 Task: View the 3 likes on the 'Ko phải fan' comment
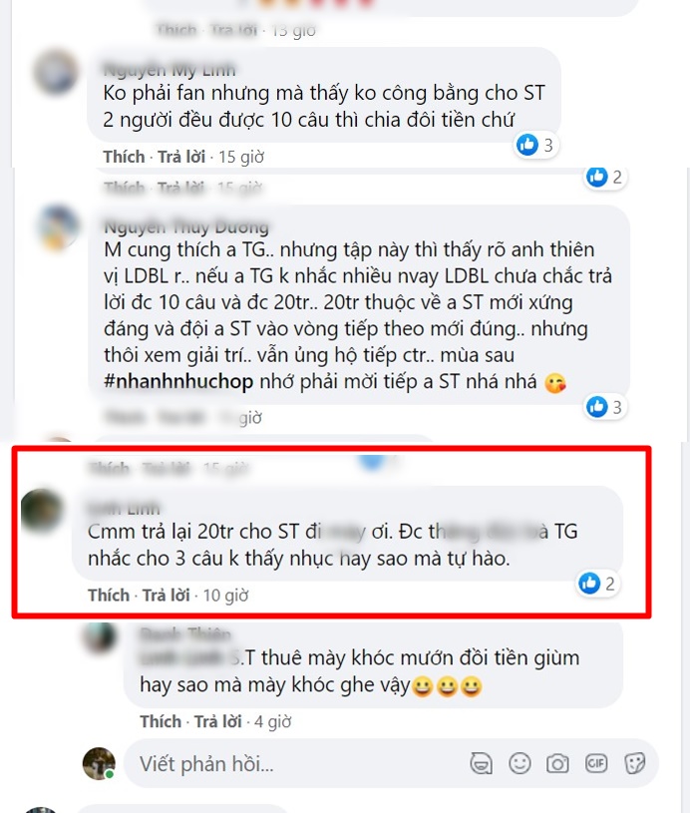pyautogui.click(x=535, y=145)
